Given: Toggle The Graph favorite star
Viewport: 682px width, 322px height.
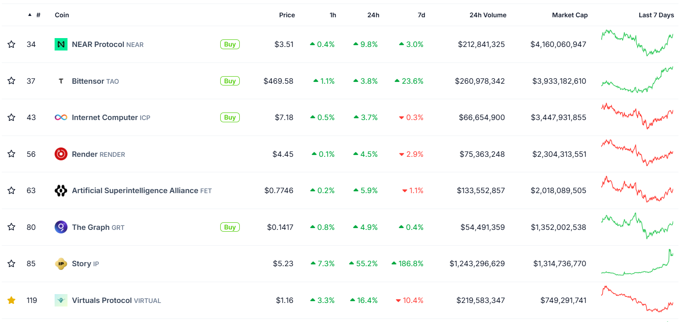Looking at the screenshot, I should coord(12,227).
